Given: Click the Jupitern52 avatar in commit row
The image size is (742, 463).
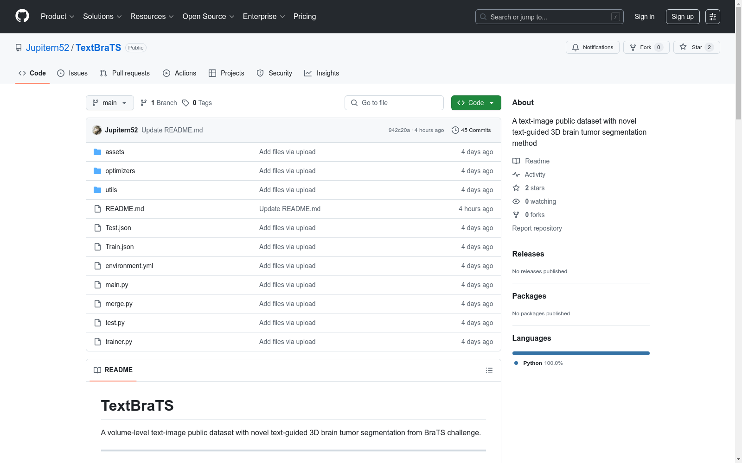Looking at the screenshot, I should click(97, 130).
